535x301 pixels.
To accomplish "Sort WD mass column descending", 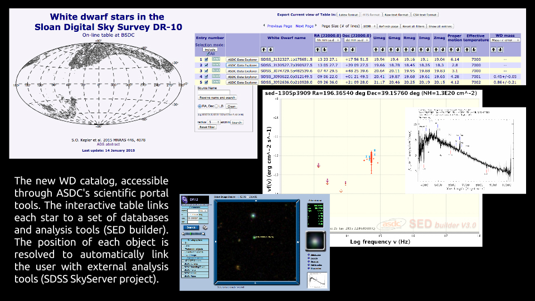I will coord(500,50).
